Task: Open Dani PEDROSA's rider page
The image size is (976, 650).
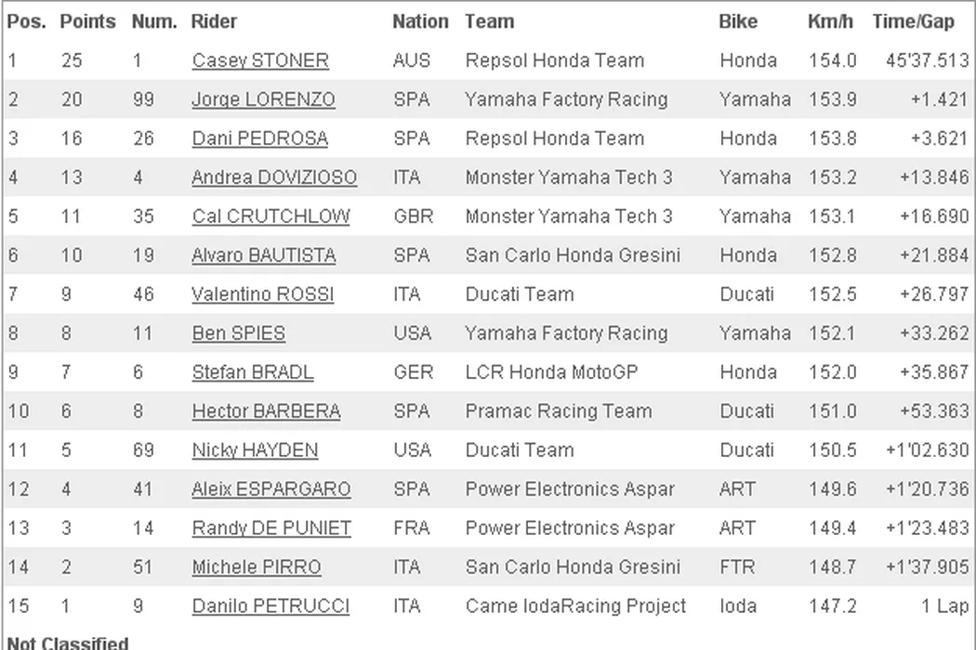Action: click(x=259, y=139)
